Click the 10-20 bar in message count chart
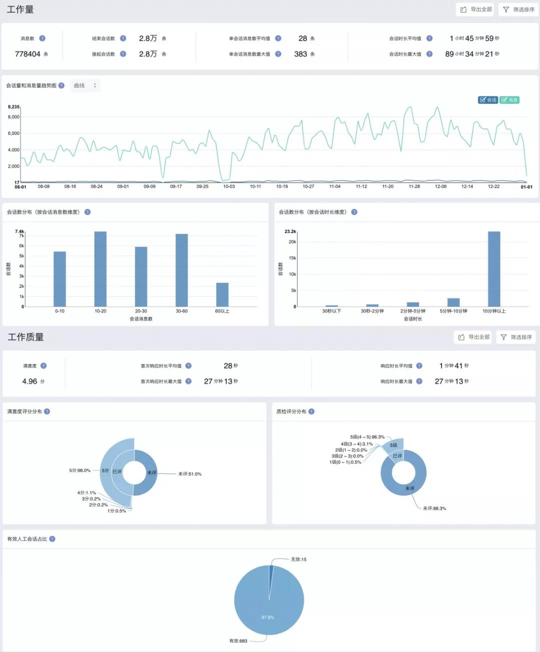Screen dimensions: 540x652 pyautogui.click(x=100, y=269)
